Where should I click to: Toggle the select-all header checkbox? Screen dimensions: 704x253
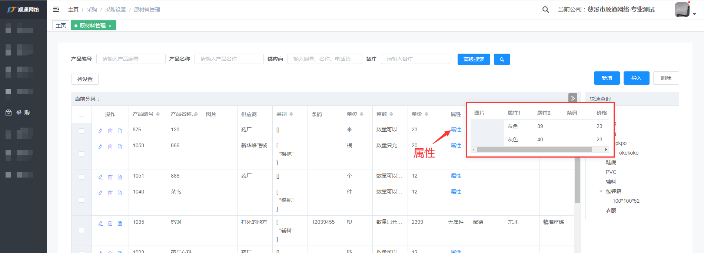pos(82,114)
